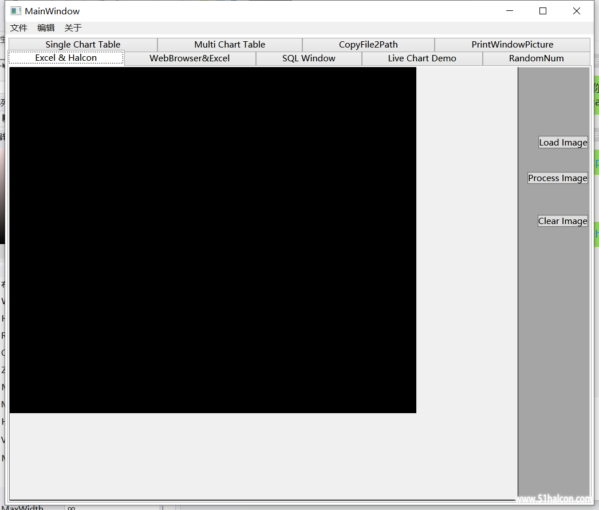
Task: Open the 编辑 menu
Action: tap(46, 28)
